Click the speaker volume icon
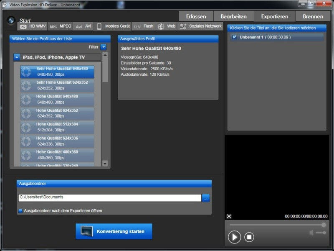Viewport: 334px width, 251px height. tap(311, 233)
